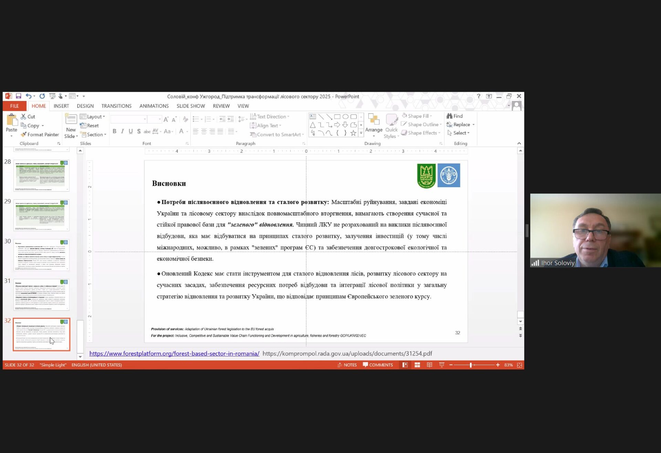The height and width of the screenshot is (453, 661).
Task: Select slide 30 thumbnail
Action: [x=41, y=255]
